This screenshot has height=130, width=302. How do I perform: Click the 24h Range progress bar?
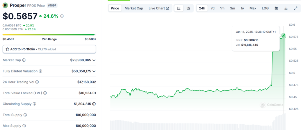coord(49,35)
